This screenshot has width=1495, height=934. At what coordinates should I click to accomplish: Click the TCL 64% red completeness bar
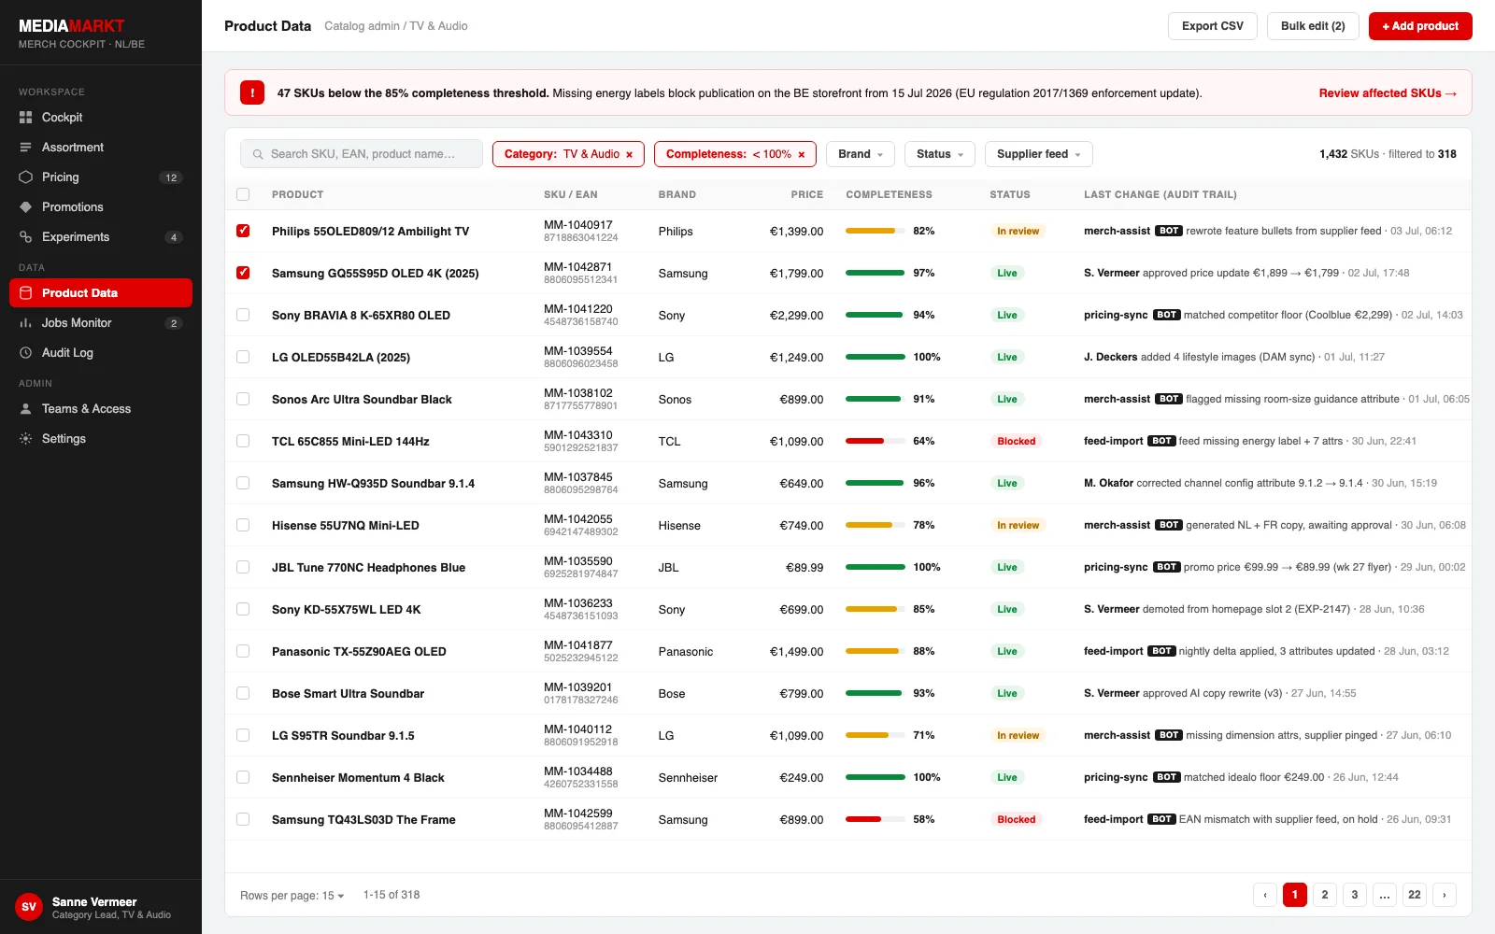click(x=876, y=441)
